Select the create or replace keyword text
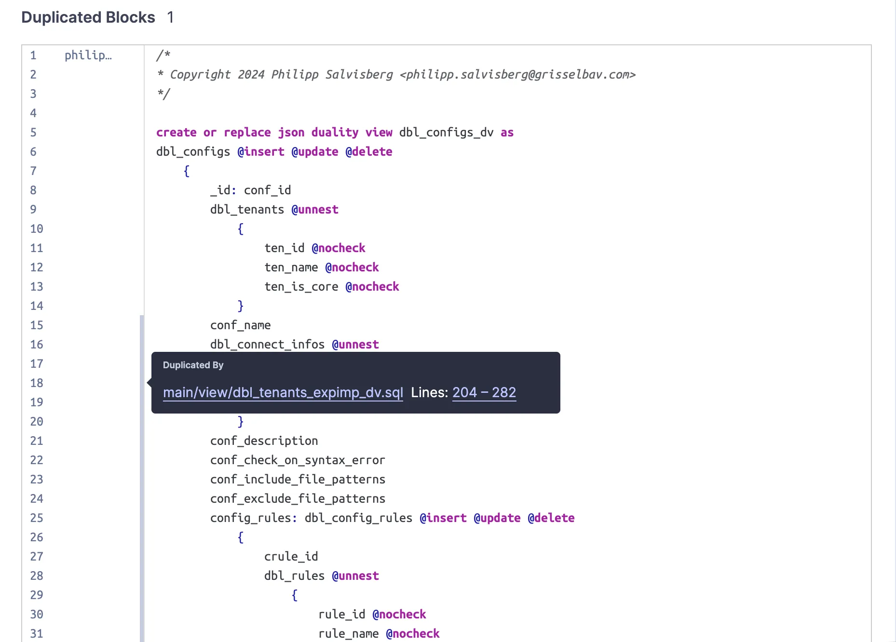This screenshot has width=896, height=642. [212, 132]
